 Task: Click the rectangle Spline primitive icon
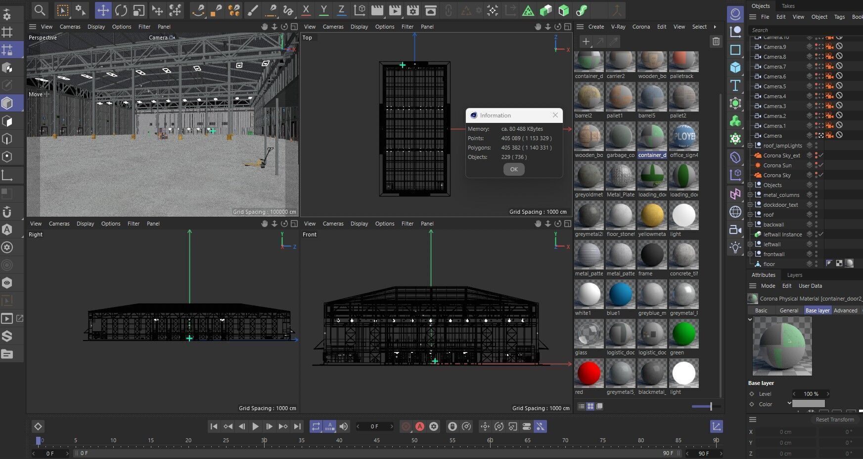735,49
